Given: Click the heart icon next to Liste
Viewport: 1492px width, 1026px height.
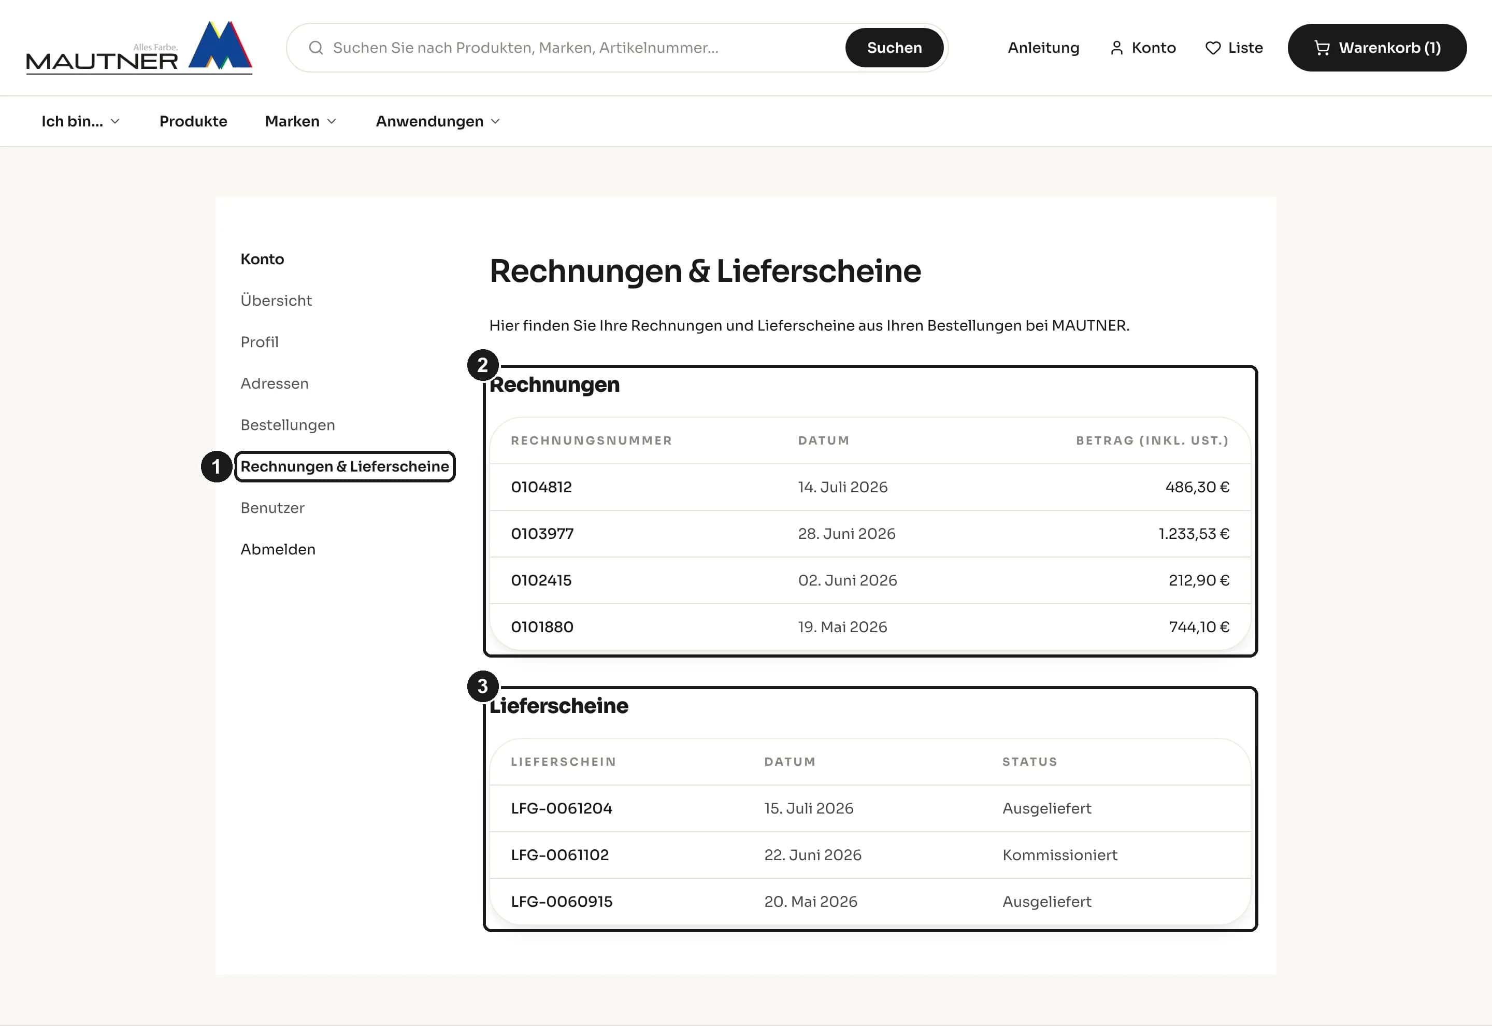Looking at the screenshot, I should (1212, 48).
